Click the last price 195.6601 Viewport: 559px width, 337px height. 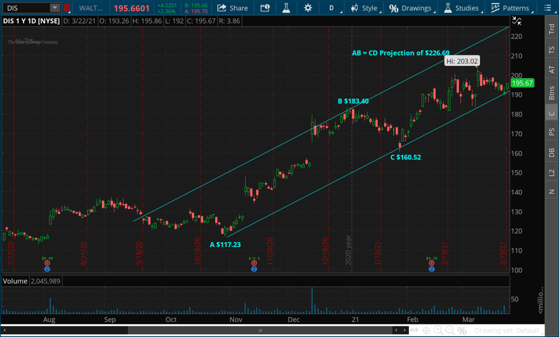coord(132,8)
